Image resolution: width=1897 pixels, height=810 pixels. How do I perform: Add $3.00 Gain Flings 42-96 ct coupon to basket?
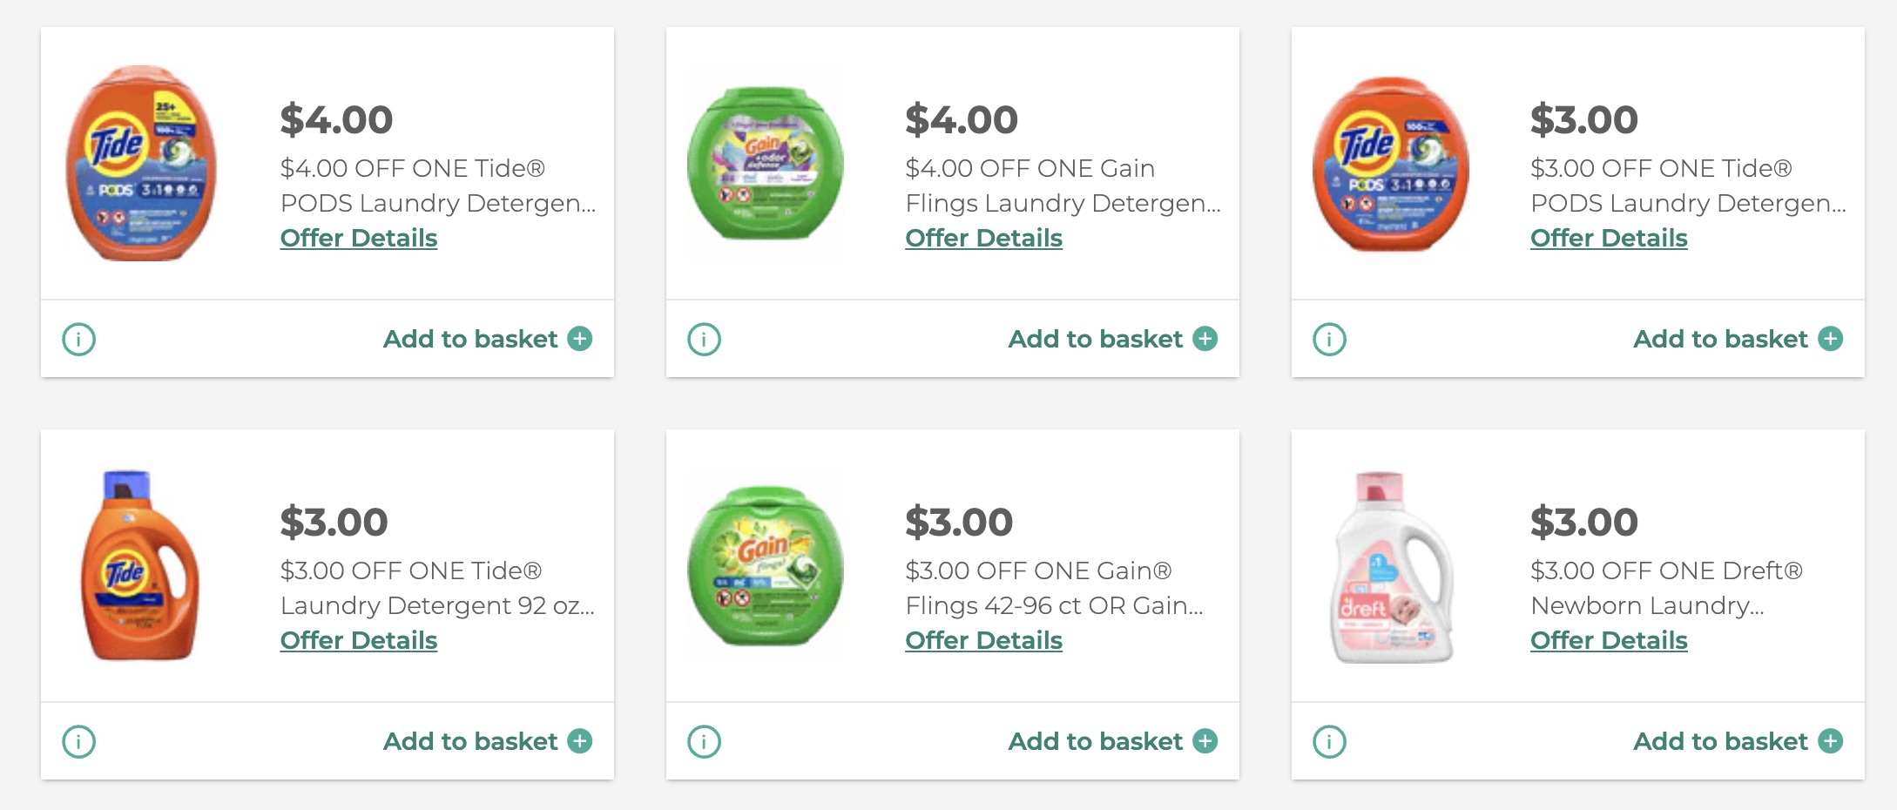(x=1112, y=741)
